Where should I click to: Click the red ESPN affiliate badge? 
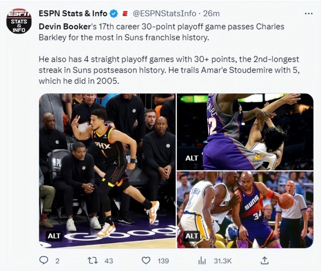click(125, 14)
